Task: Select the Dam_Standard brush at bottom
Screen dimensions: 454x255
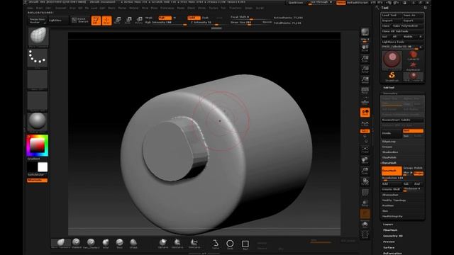Action: point(91,243)
